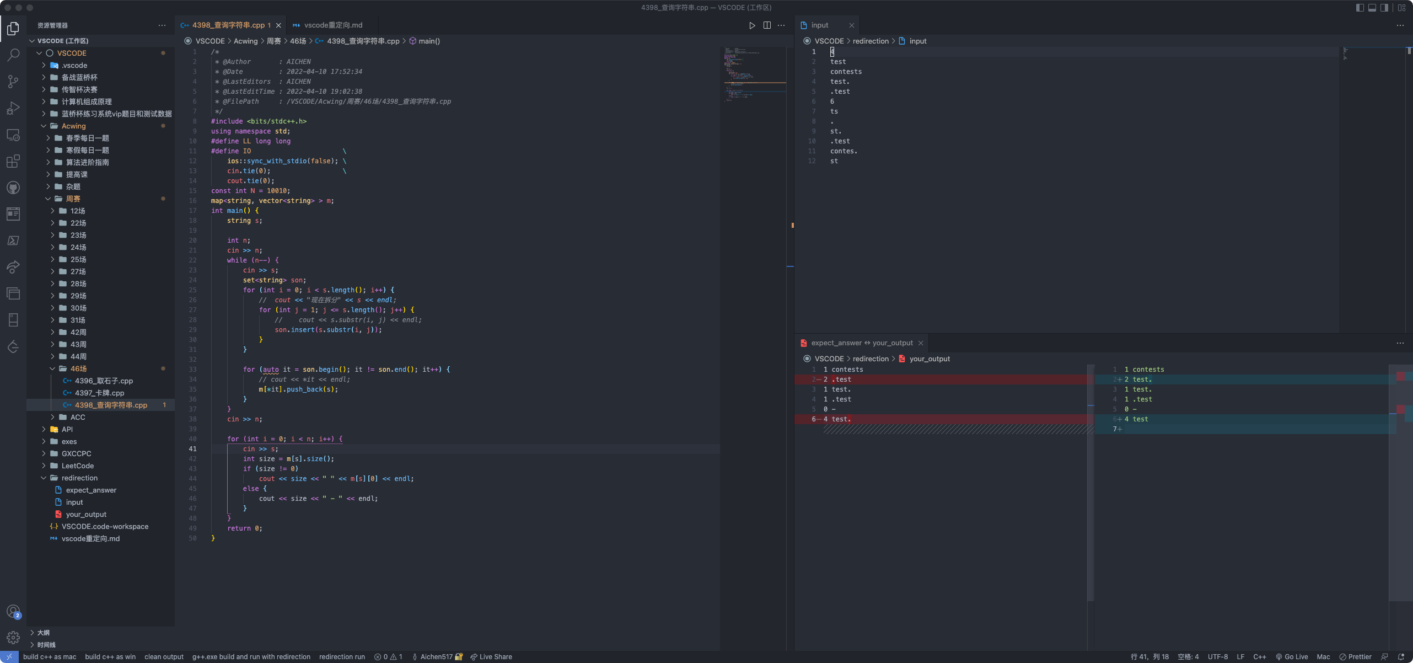Change language mode C++ in status bar
The width and height of the screenshot is (1413, 663).
[1260, 657]
